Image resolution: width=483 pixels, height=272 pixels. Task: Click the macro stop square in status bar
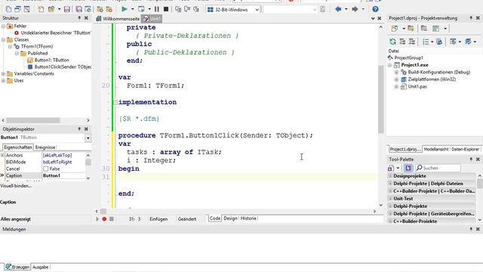pos(112,219)
